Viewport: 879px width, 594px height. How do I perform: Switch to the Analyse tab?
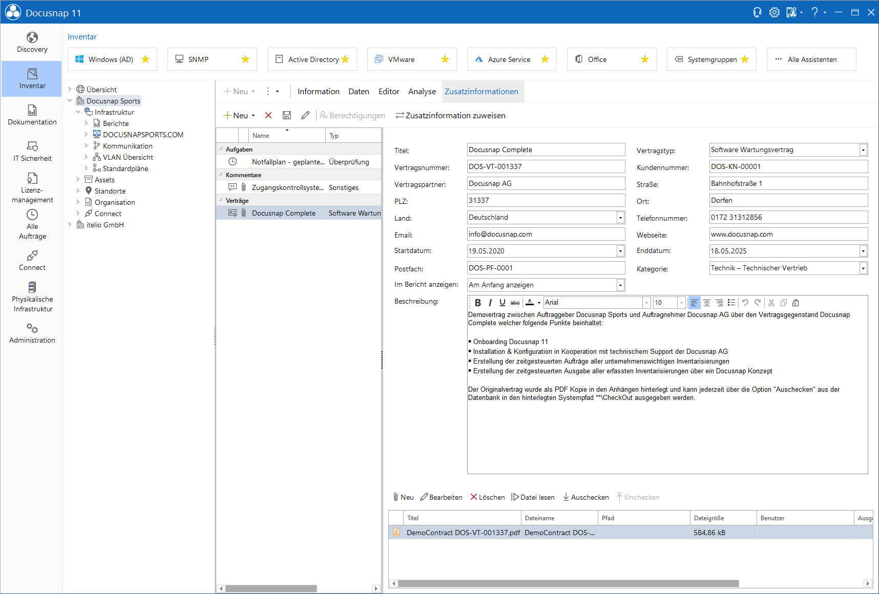point(422,92)
